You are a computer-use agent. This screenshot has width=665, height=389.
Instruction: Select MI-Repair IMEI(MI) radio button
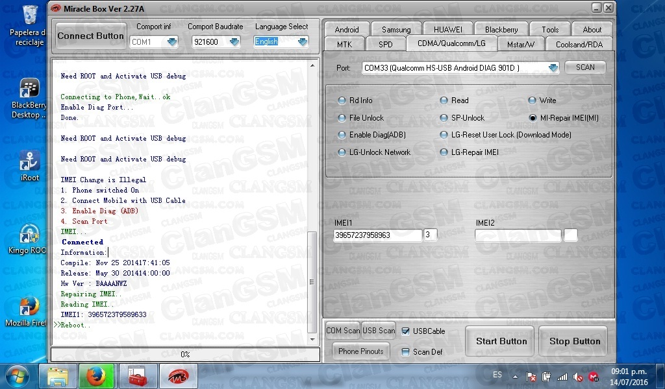[x=533, y=118]
